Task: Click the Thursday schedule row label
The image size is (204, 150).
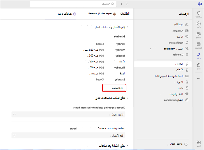Action: pos(120,68)
